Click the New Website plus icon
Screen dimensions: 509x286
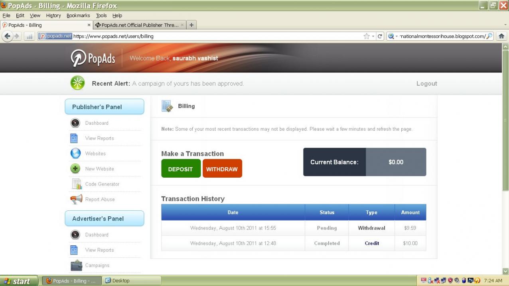pos(75,168)
